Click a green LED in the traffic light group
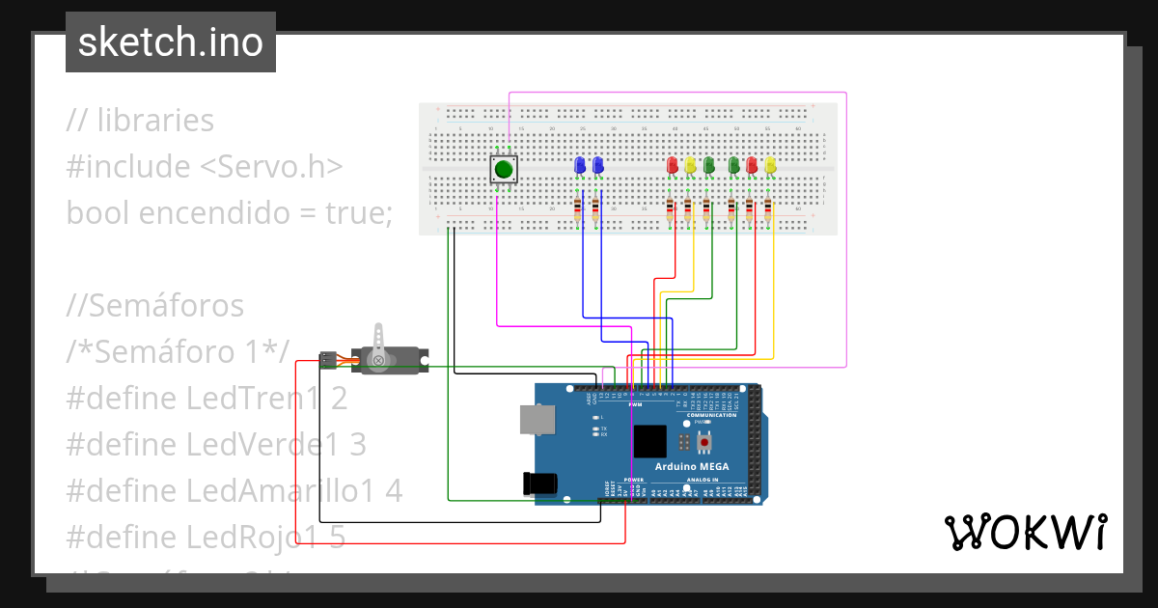Image resolution: width=1158 pixels, height=608 pixels. pos(709,164)
